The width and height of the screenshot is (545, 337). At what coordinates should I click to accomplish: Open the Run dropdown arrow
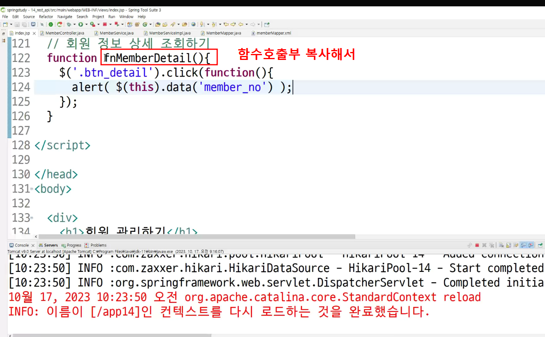coord(86,24)
